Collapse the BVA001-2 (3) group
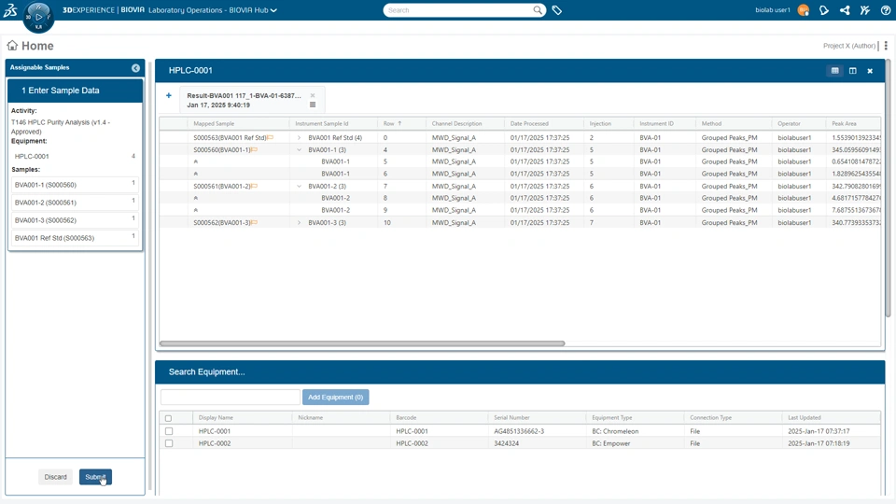 (x=299, y=187)
